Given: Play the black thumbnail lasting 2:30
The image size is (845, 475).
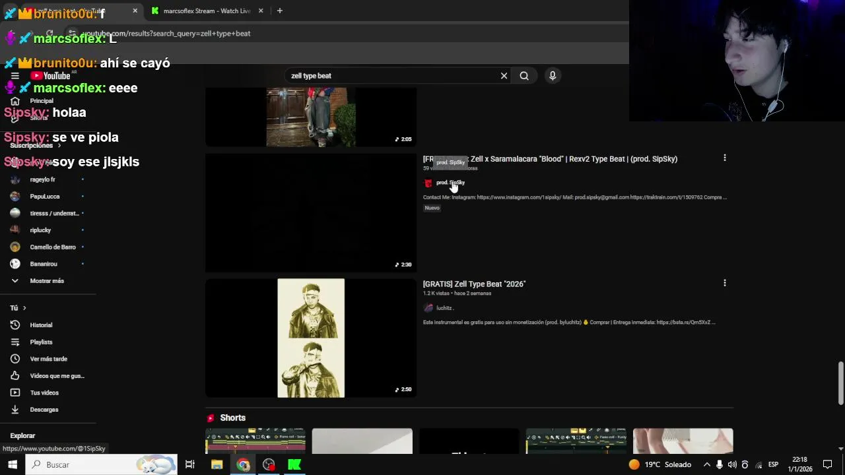Looking at the screenshot, I should 311,212.
